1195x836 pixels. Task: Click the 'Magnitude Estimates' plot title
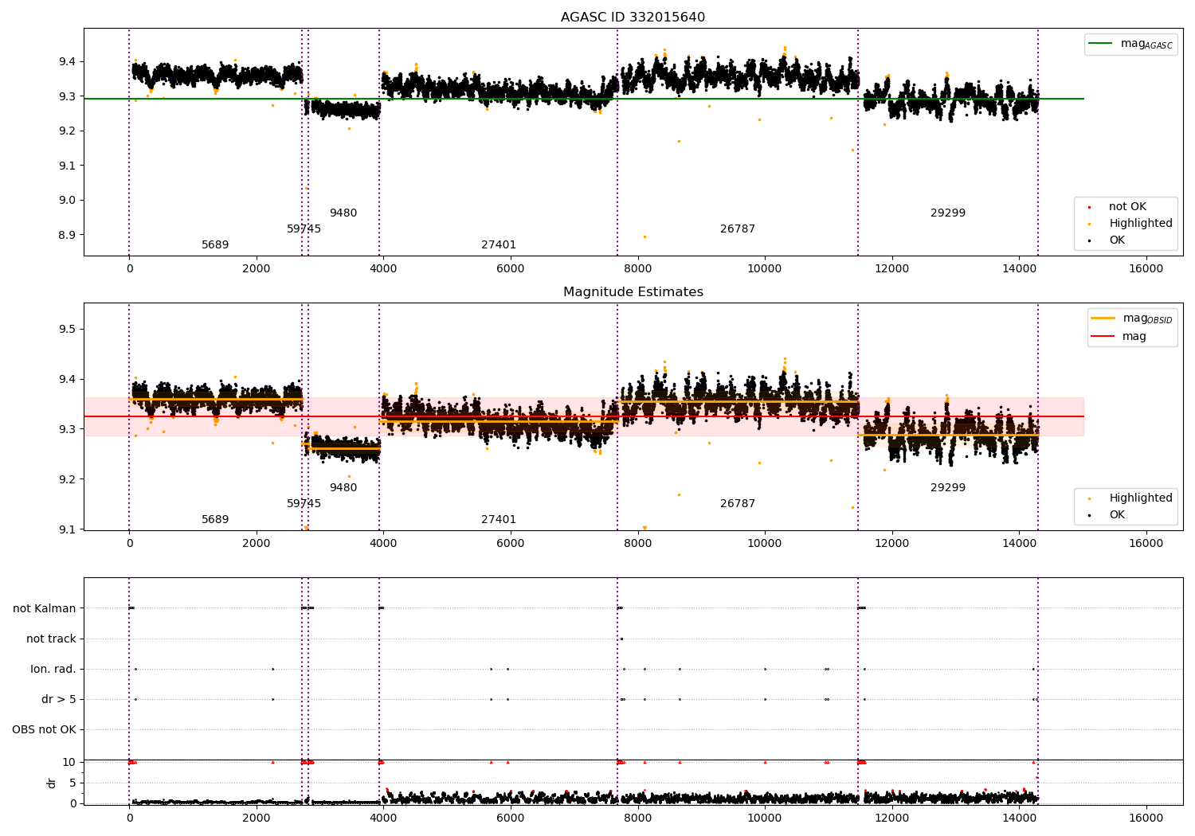(633, 292)
